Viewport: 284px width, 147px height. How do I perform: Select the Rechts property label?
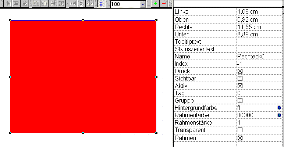[183, 27]
